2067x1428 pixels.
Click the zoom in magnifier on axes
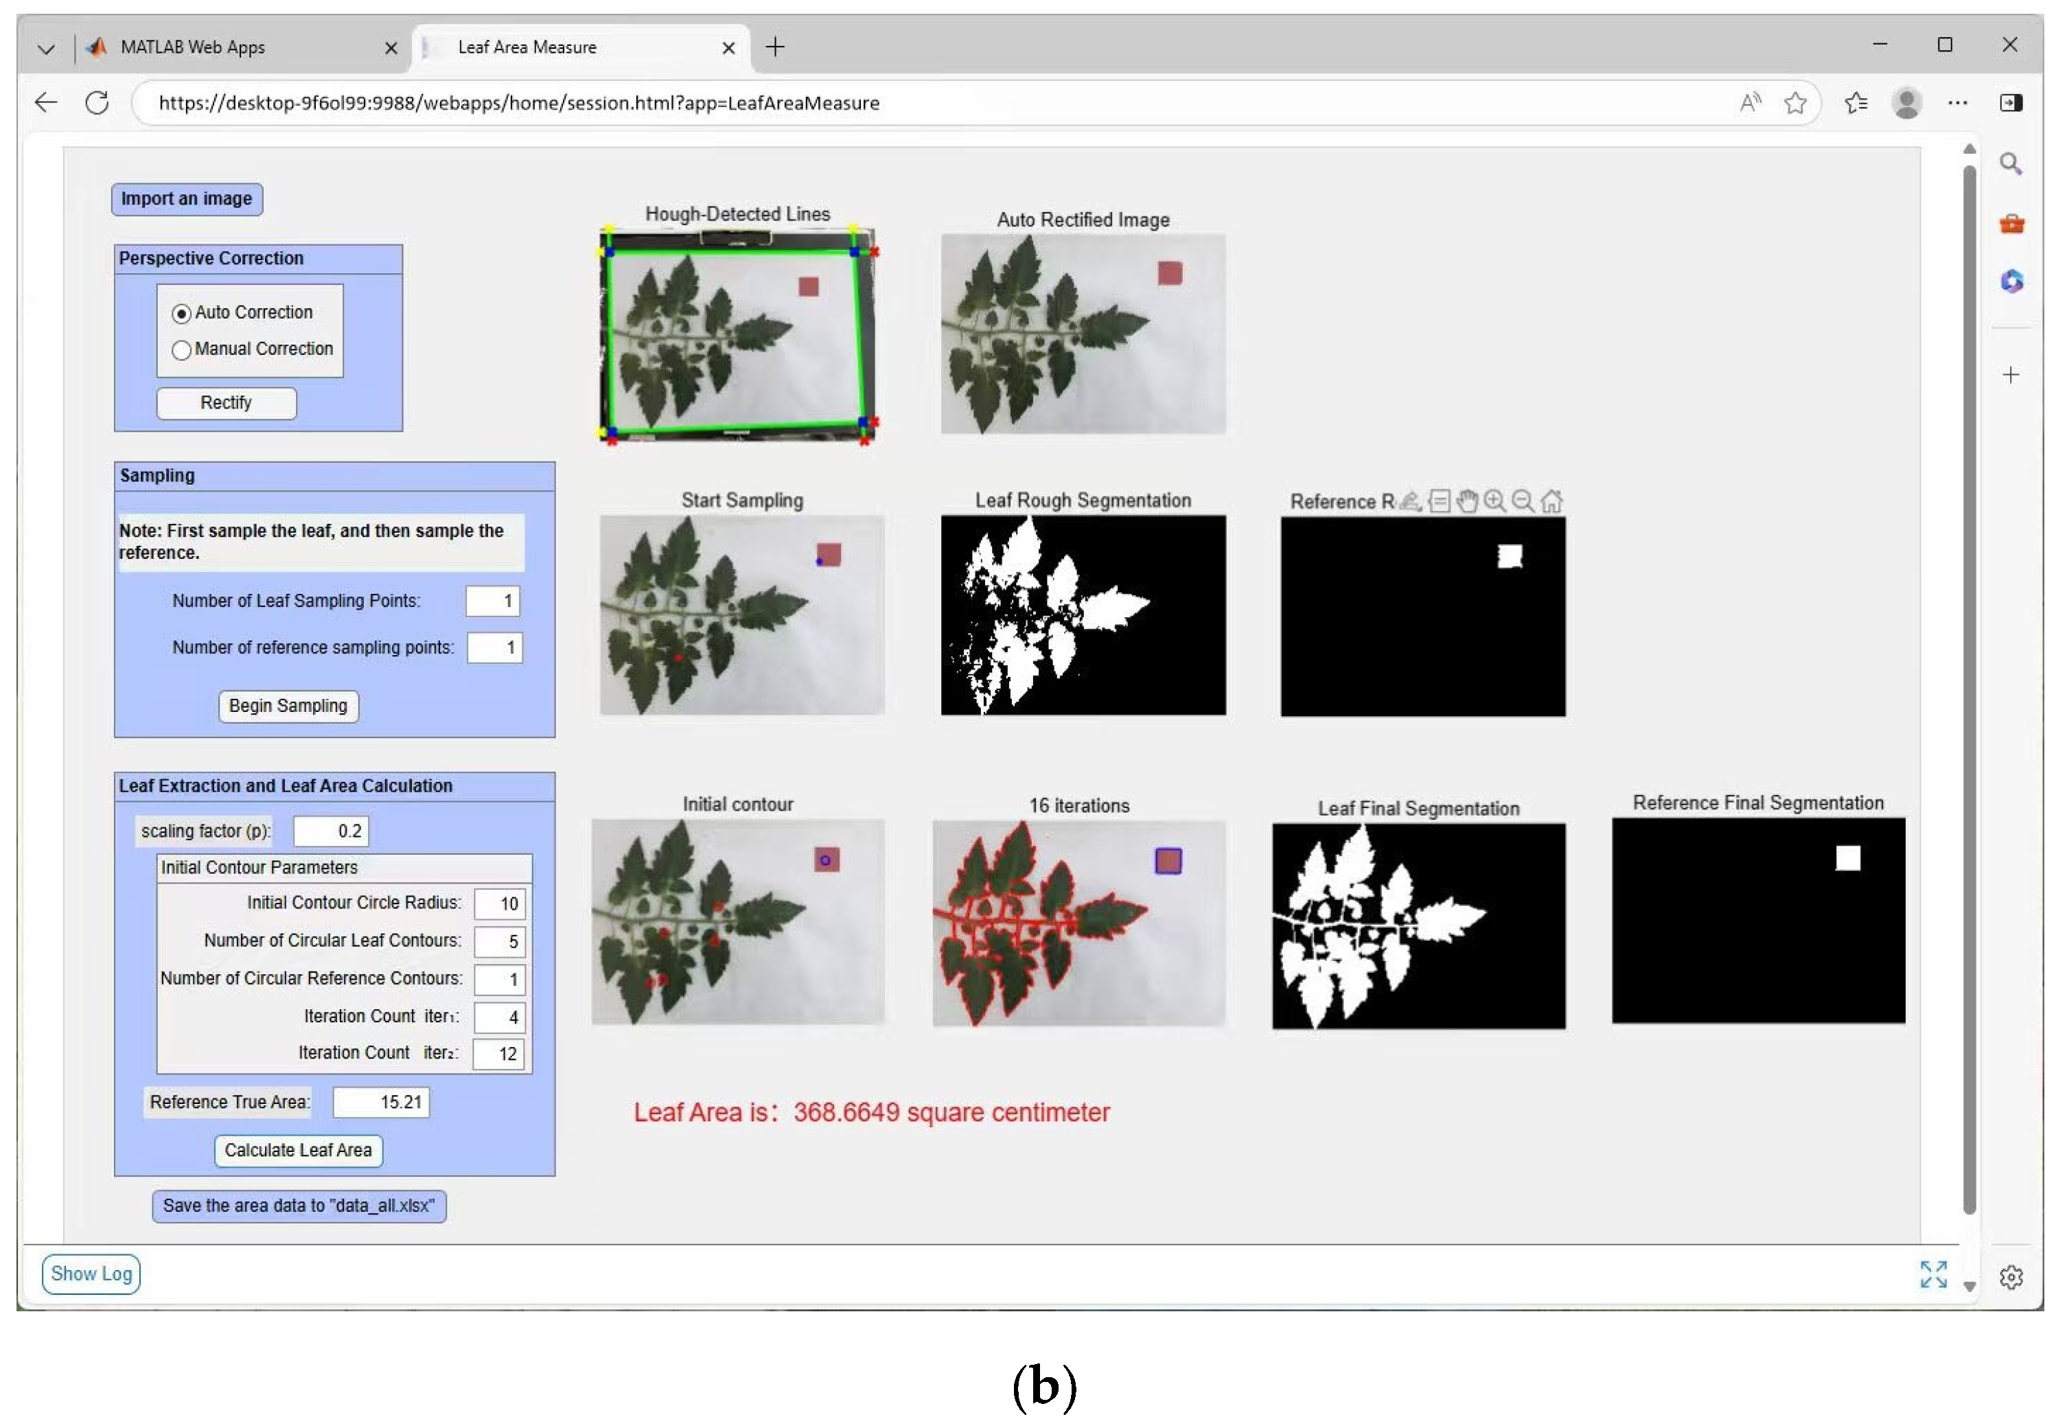click(1494, 502)
